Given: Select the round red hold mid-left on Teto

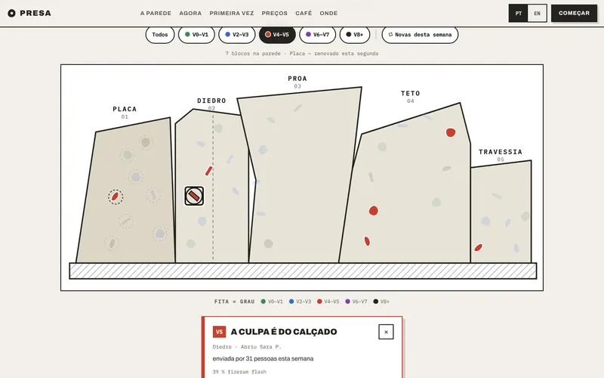Looking at the screenshot, I should (x=373, y=211).
